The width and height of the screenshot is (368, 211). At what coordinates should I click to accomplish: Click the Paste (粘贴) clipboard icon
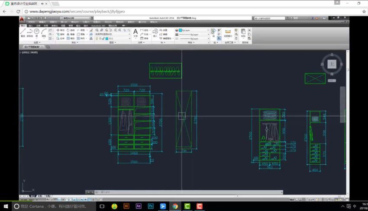243,33
